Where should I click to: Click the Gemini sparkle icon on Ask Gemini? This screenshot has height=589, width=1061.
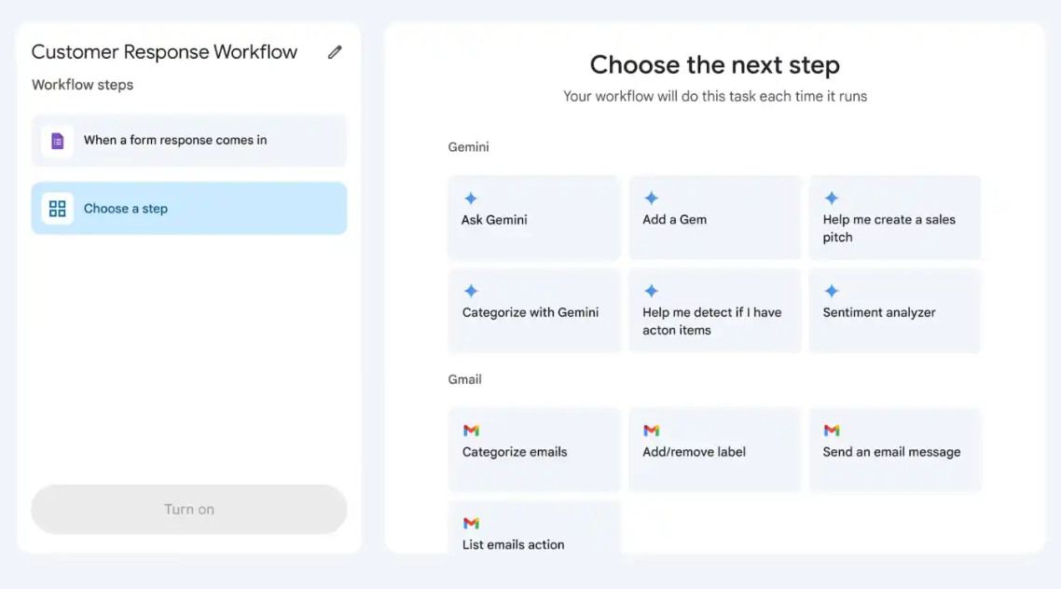(x=471, y=199)
